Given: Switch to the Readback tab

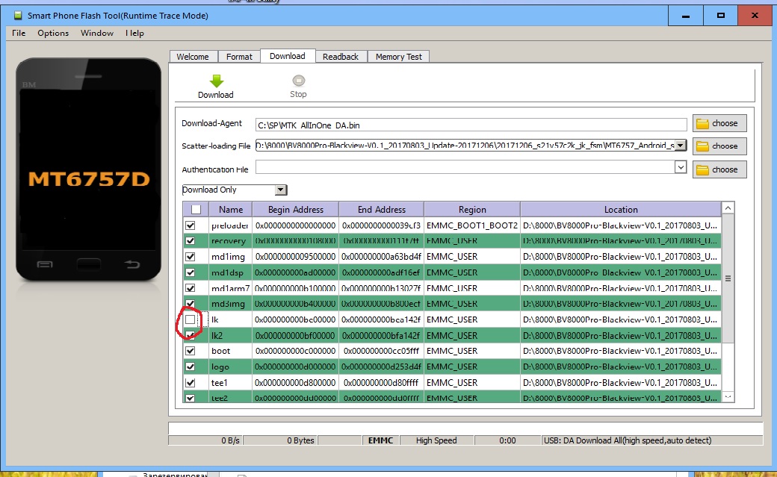Looking at the screenshot, I should (x=341, y=57).
